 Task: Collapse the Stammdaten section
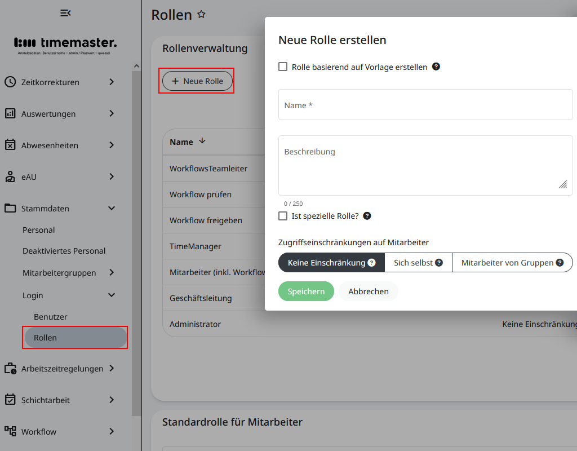[x=111, y=208]
